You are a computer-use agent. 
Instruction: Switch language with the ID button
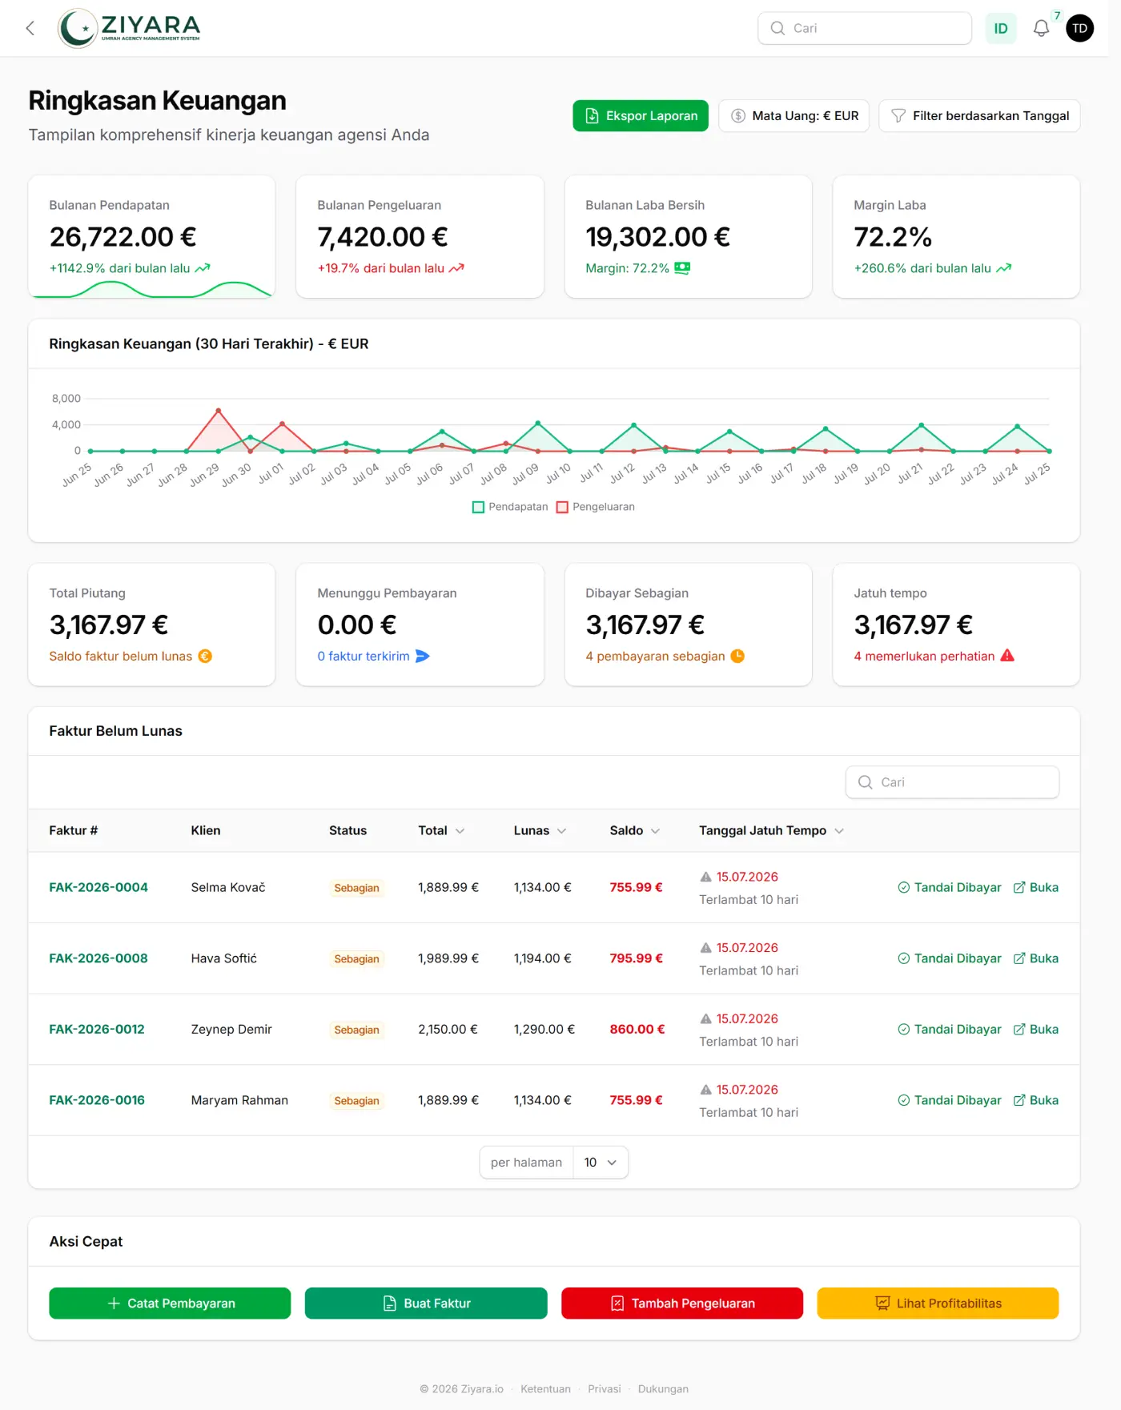pos(1001,29)
